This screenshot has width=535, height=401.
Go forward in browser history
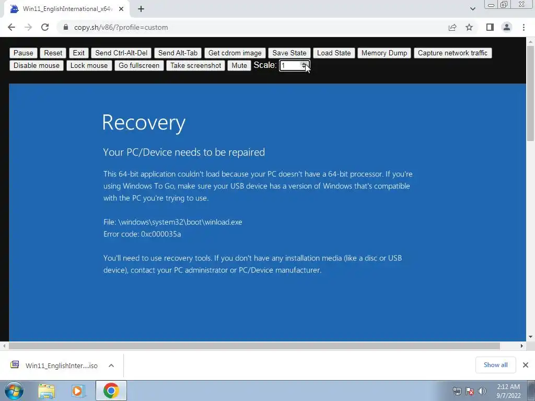[28, 27]
